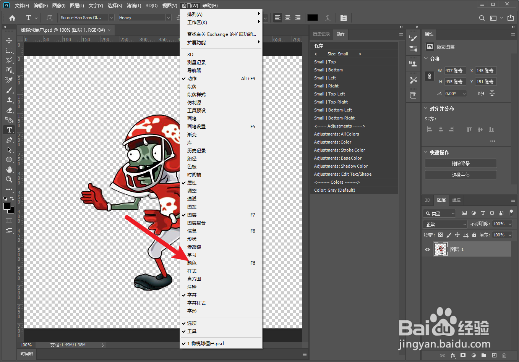Open 排列(A) submenu
This screenshot has width=519, height=362.
pos(221,15)
